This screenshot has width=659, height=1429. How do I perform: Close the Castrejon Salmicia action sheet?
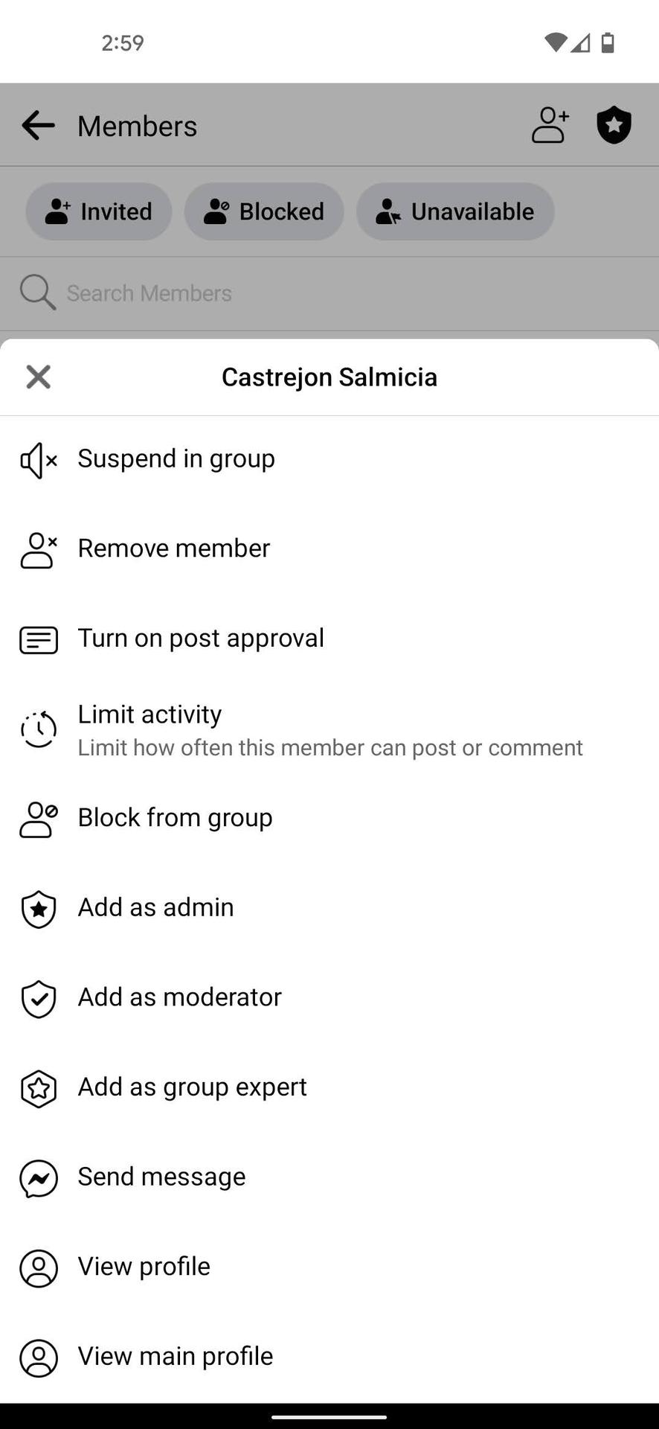pos(38,377)
